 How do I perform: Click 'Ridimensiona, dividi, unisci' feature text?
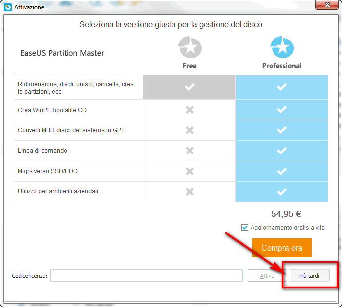pos(75,88)
